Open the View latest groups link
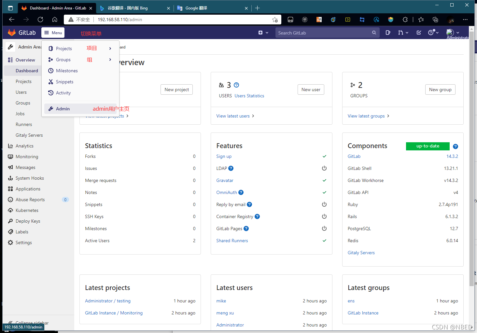 click(x=366, y=116)
